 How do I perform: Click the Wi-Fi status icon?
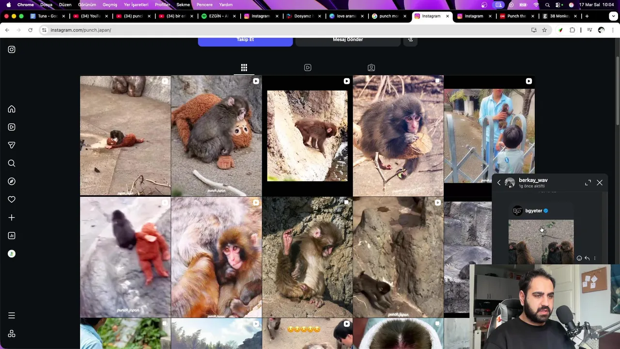coord(536,4)
